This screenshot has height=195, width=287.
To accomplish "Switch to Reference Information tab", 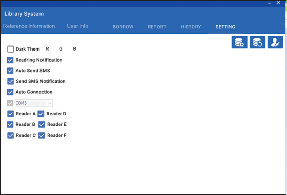I will (29, 26).
